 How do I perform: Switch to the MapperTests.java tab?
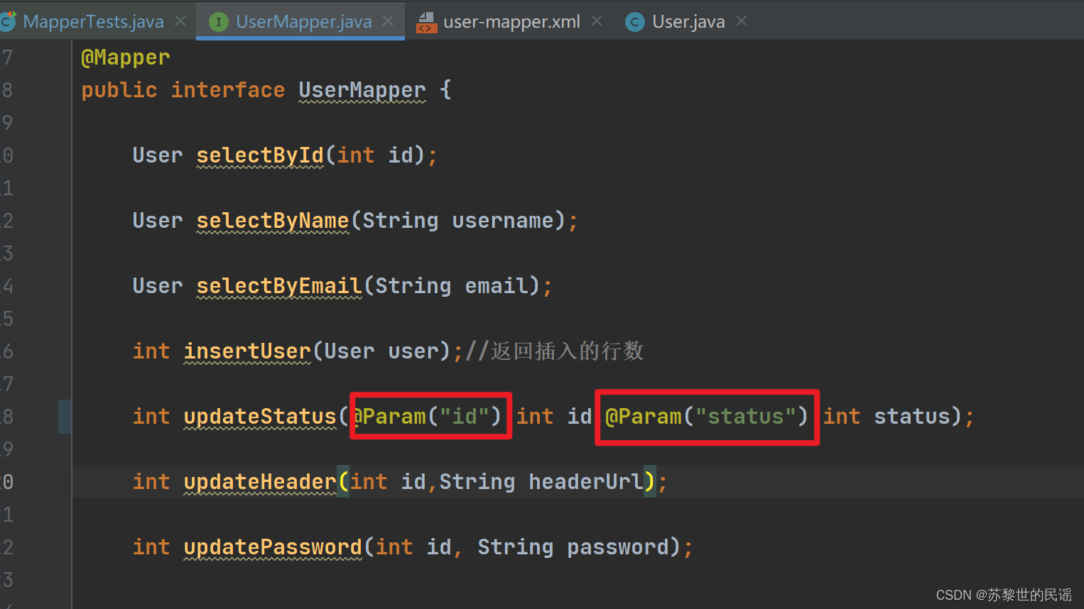tap(92, 21)
